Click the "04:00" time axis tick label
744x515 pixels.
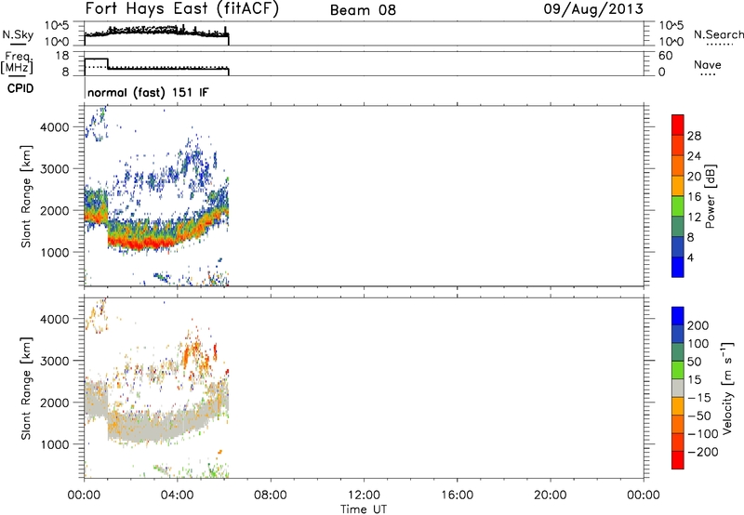click(x=178, y=495)
